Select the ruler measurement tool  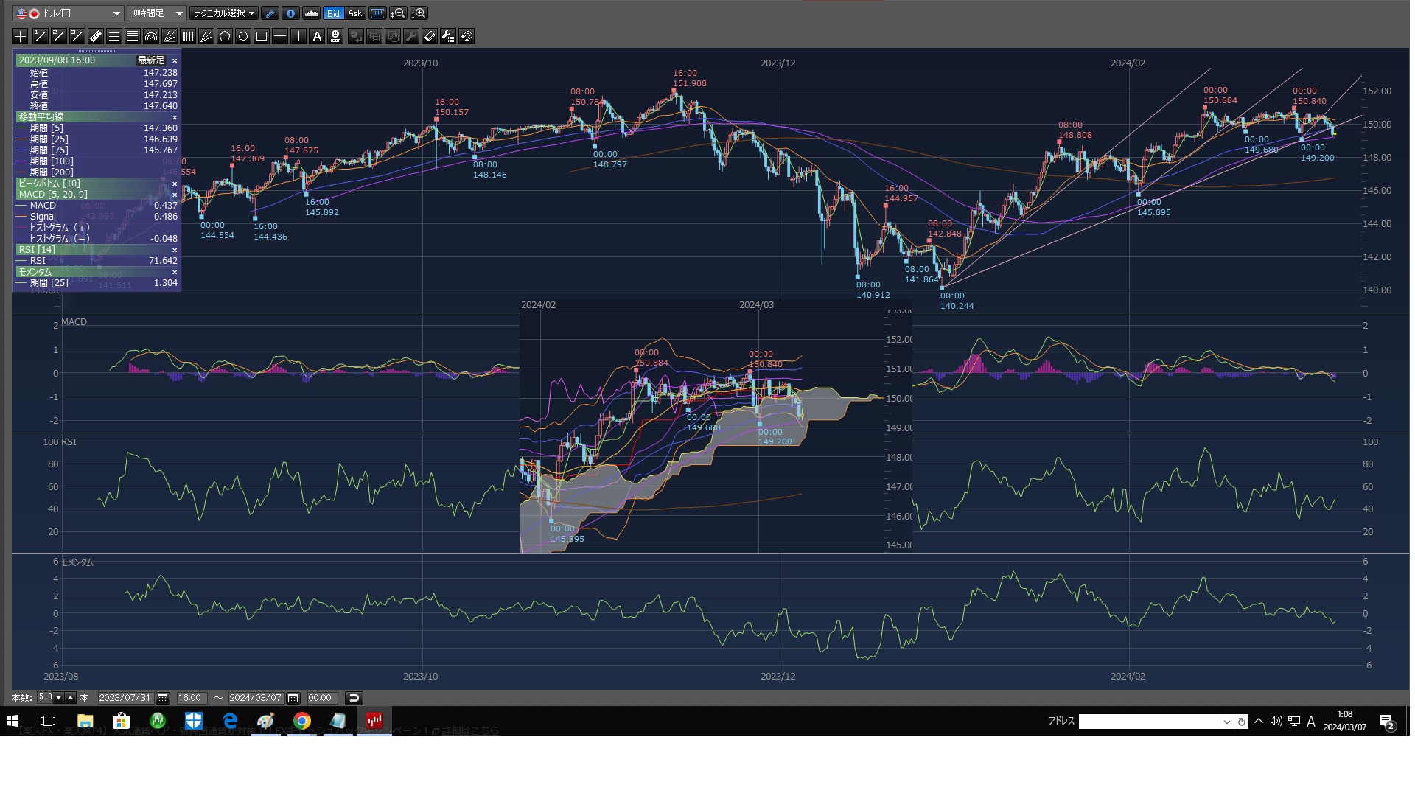click(x=95, y=36)
